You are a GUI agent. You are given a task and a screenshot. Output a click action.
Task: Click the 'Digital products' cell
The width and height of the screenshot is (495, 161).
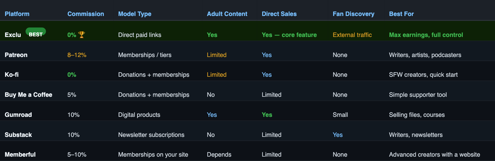139,115
